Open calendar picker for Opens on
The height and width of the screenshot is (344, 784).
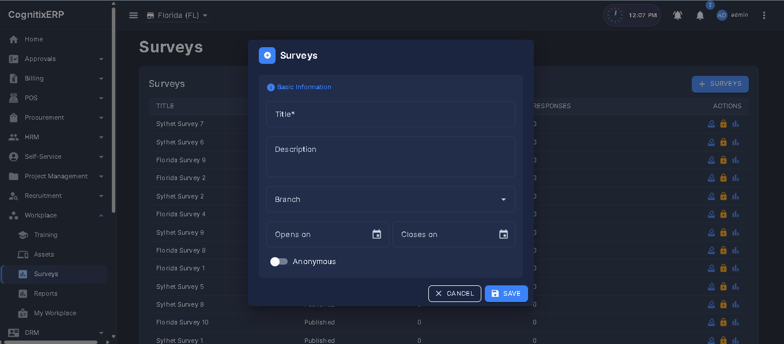coord(376,234)
